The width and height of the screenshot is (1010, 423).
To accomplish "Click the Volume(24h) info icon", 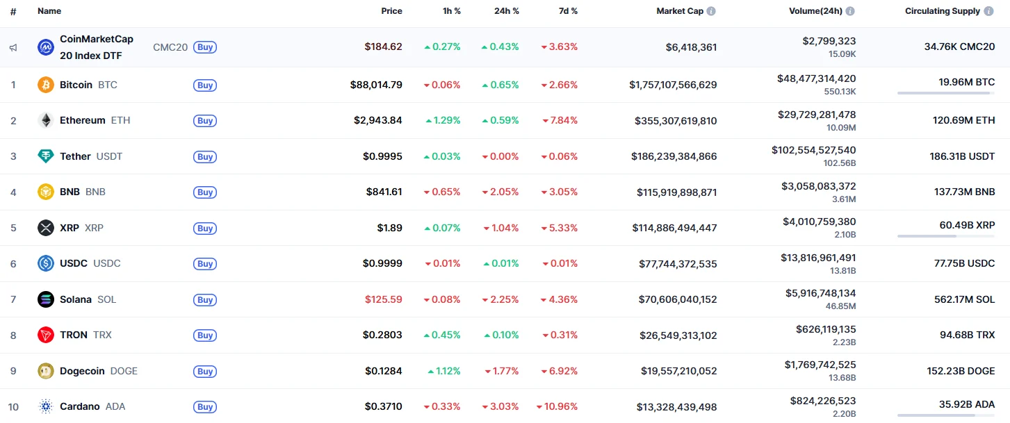I will (x=850, y=11).
